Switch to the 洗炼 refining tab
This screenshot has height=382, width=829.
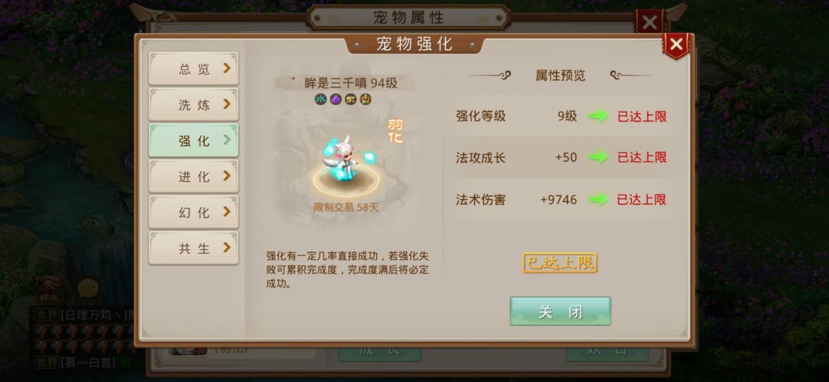194,105
